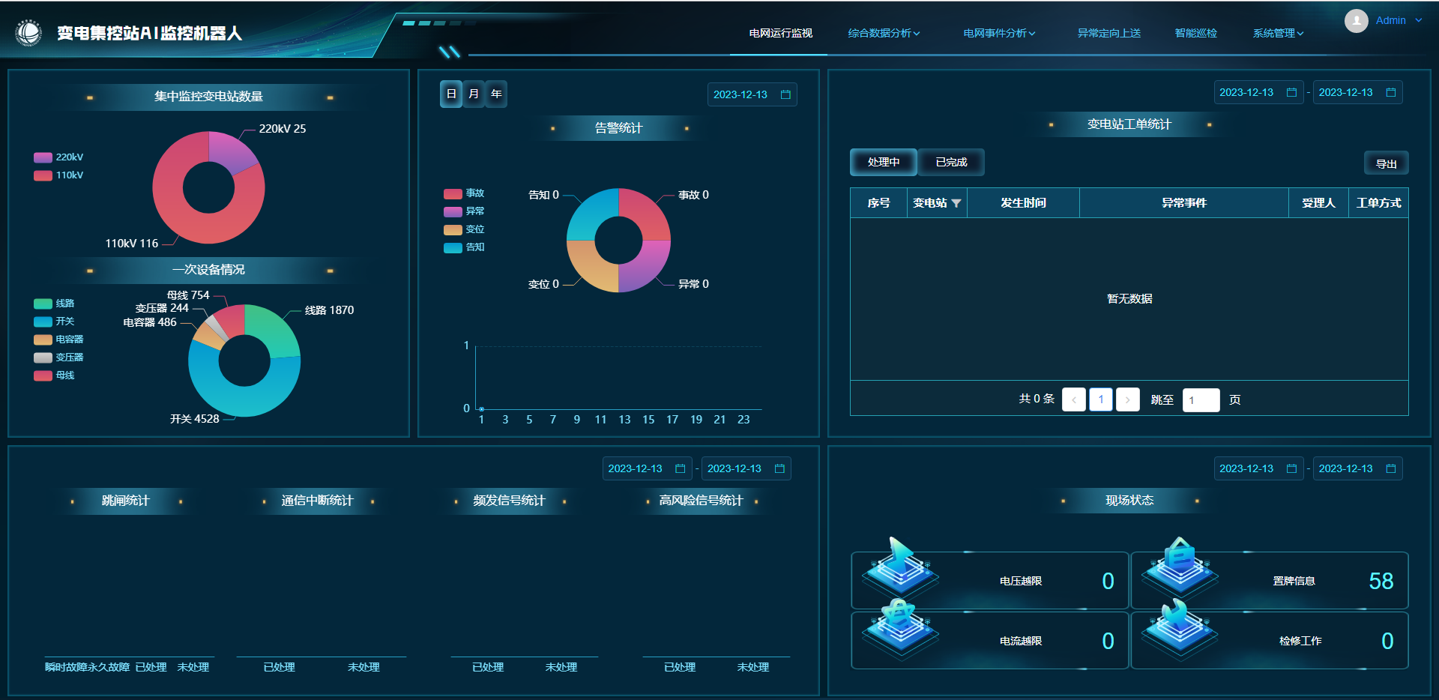This screenshot has width=1439, height=700.
Task: Click the 跳至 page number input field
Action: (x=1201, y=399)
